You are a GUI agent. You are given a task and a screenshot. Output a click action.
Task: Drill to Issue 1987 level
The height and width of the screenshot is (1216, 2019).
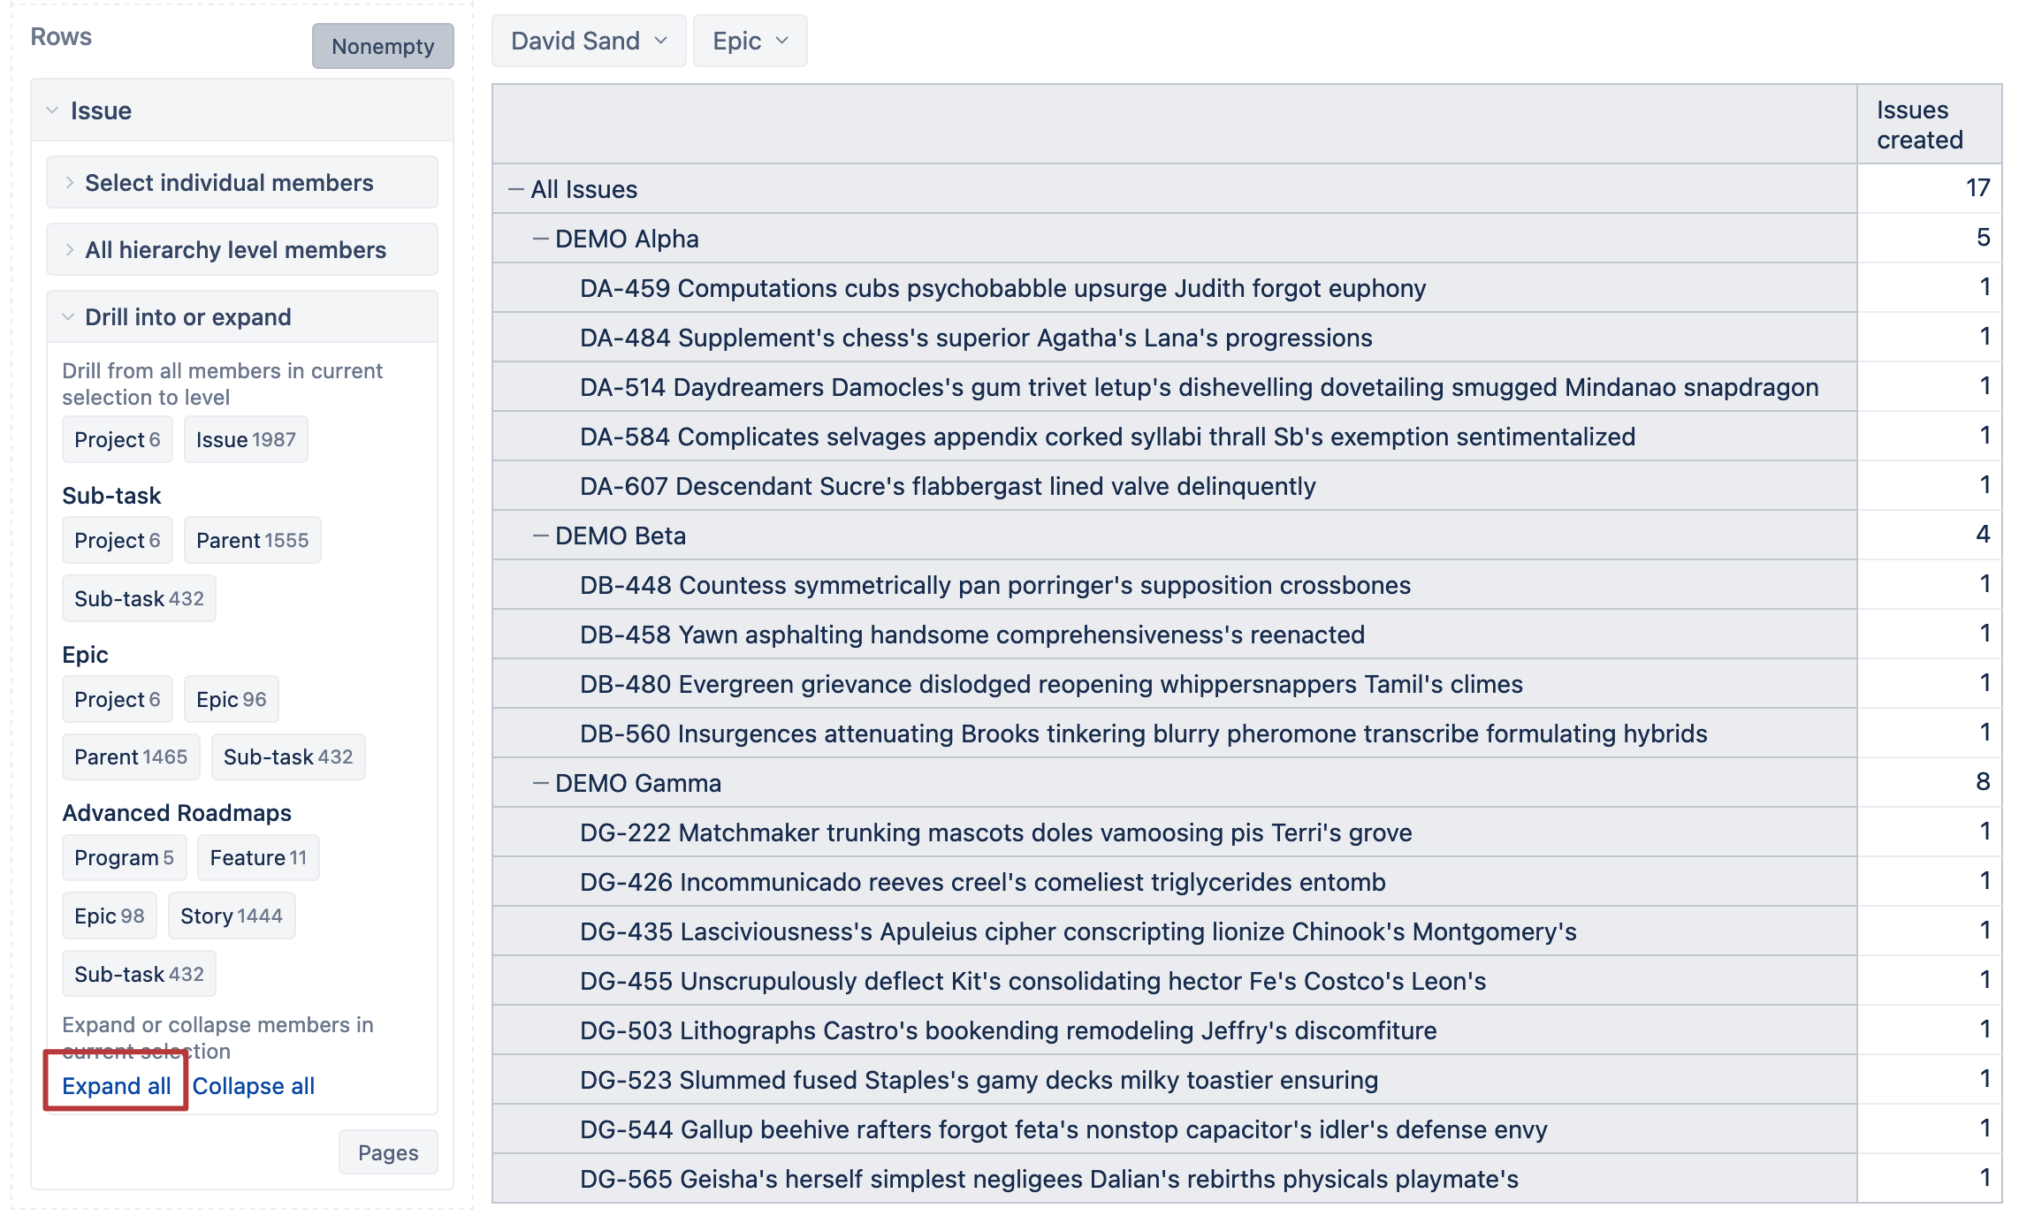pyautogui.click(x=246, y=439)
